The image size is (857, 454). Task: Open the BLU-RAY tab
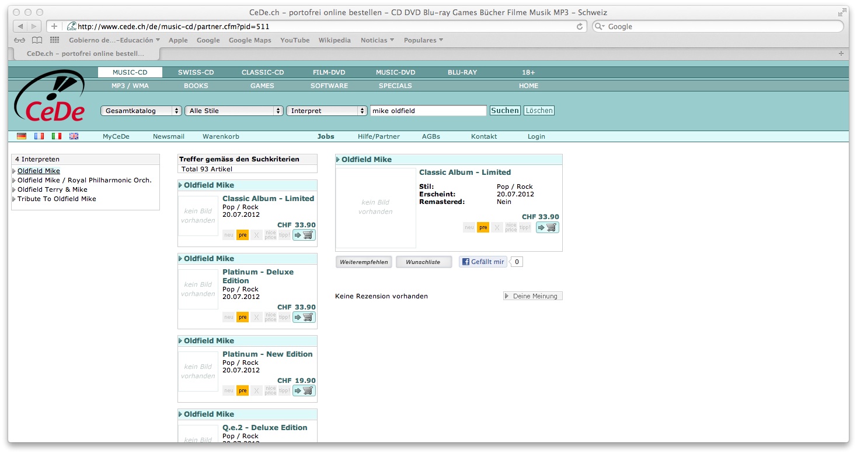[x=462, y=72]
